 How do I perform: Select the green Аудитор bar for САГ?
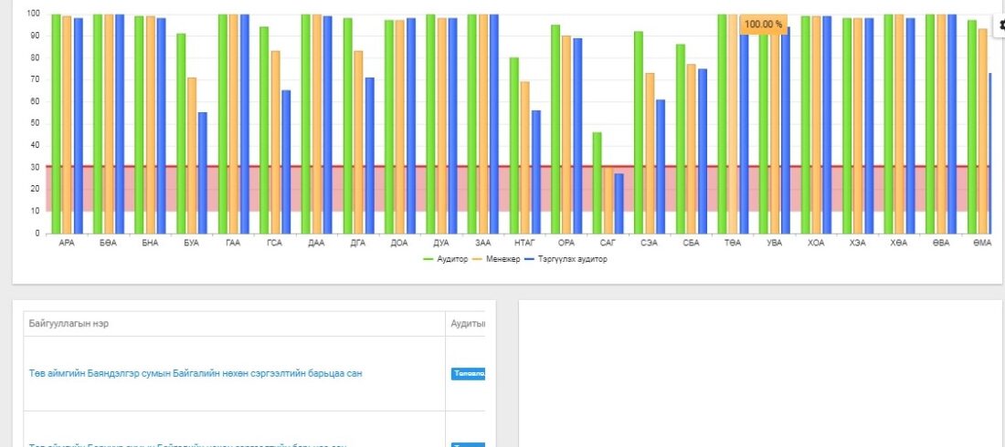coord(597,182)
